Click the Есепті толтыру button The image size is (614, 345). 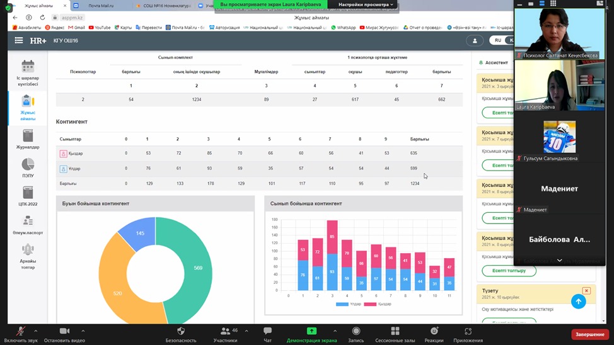[509, 271]
